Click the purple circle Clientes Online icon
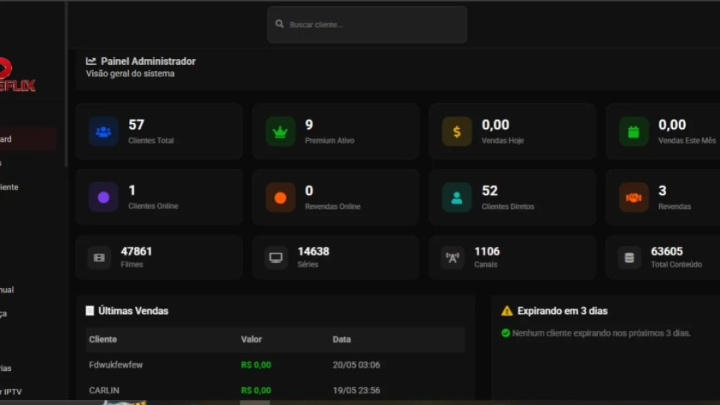The width and height of the screenshot is (720, 405). [103, 197]
